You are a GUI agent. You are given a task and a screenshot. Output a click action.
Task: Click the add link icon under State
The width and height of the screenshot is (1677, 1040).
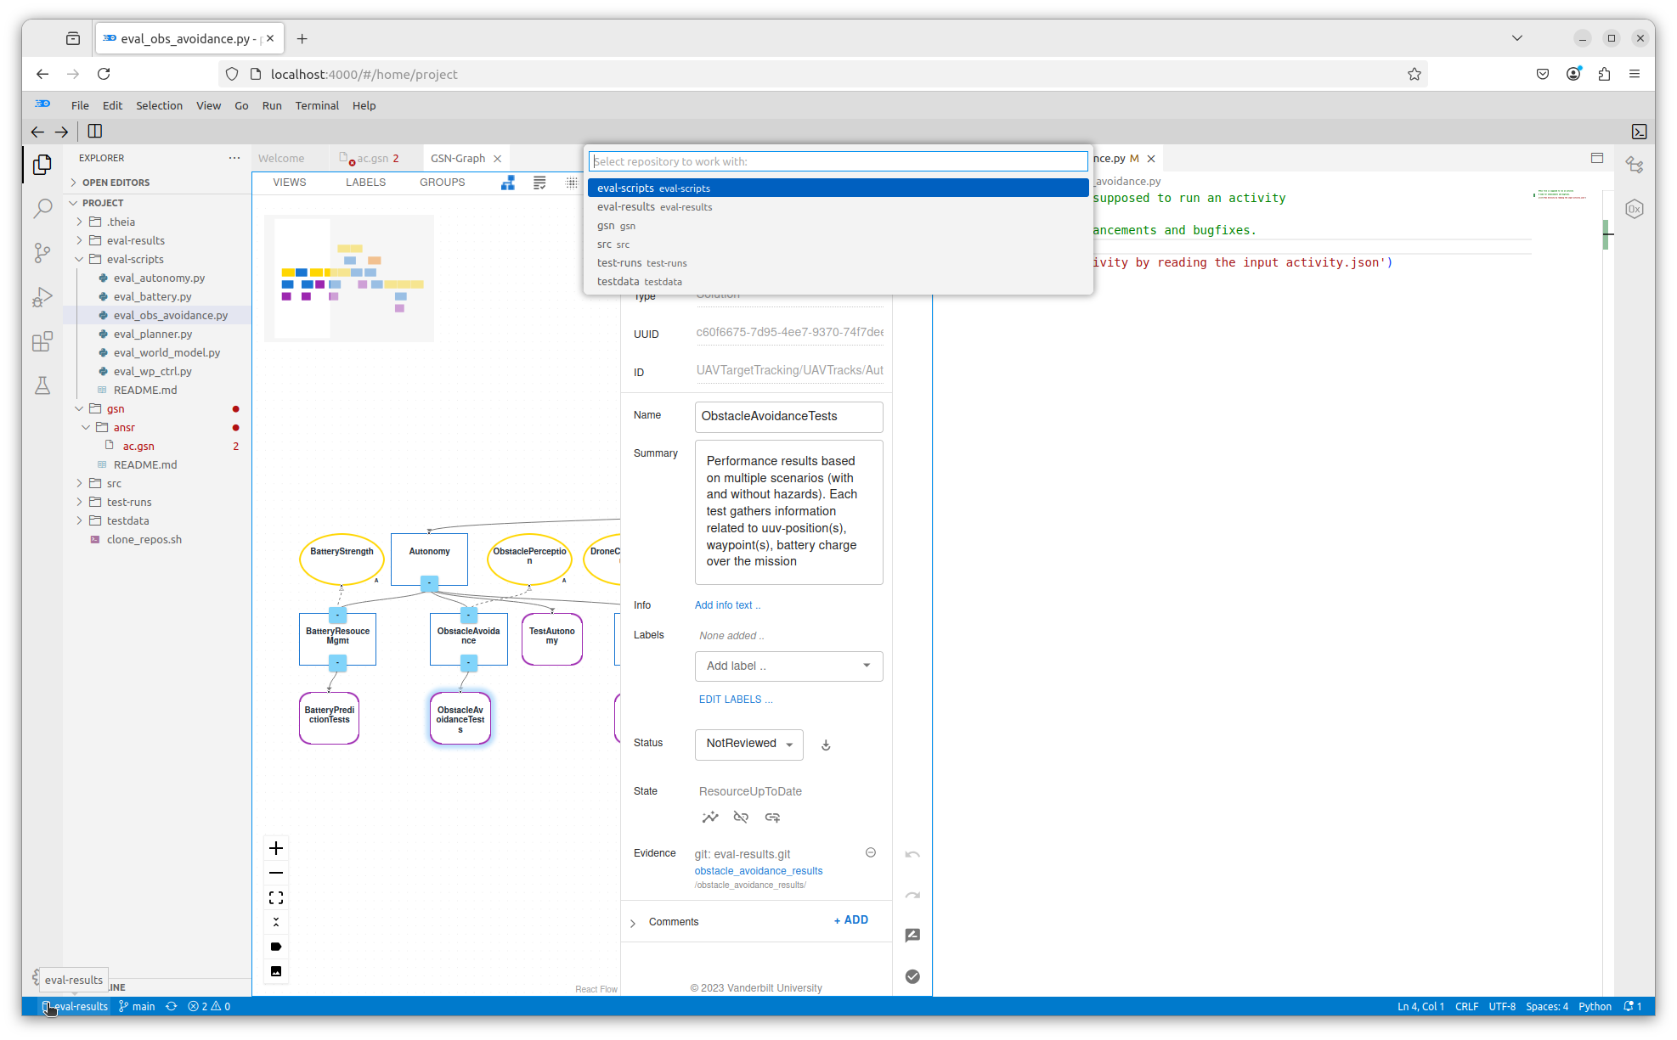tap(772, 818)
